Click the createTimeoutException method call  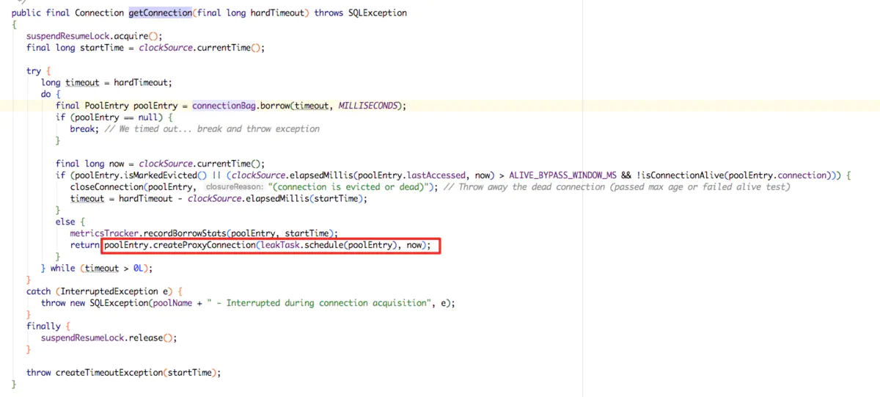coord(109,373)
